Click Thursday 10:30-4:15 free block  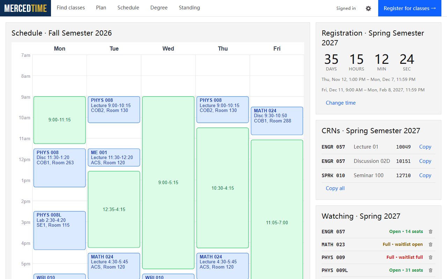coord(222,188)
